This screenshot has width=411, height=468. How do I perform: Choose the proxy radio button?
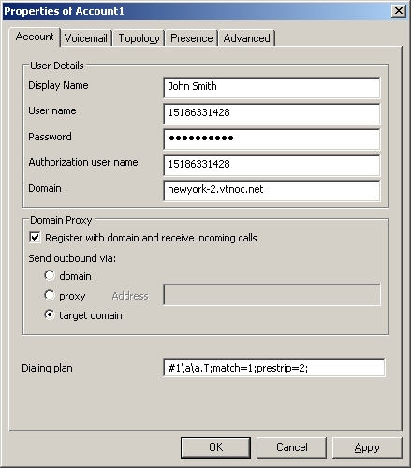pos(50,295)
